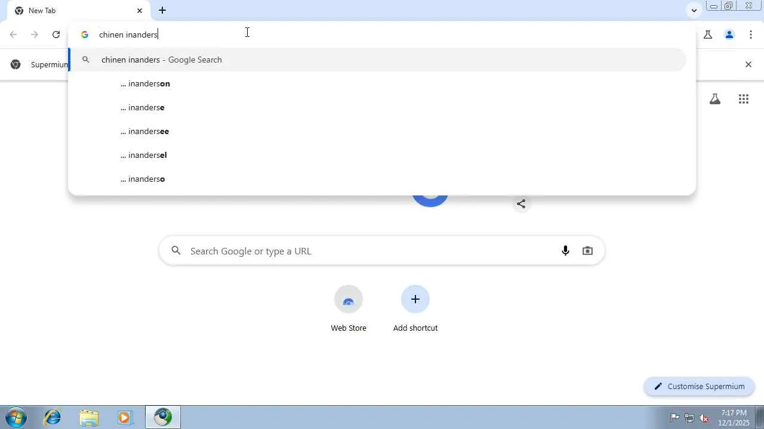Start voice search with the microphone
This screenshot has height=429, width=764.
coord(565,251)
